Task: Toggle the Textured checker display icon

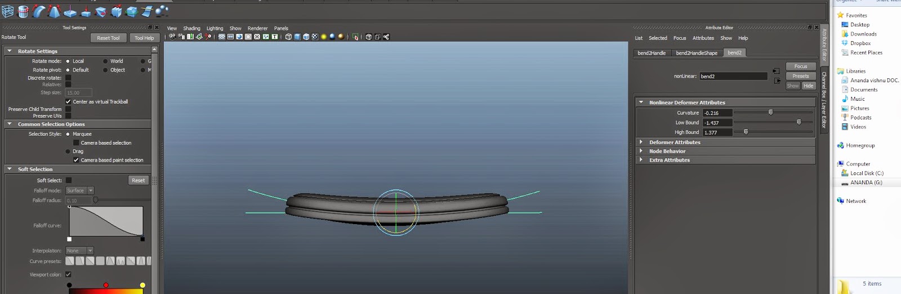Action: tap(315, 37)
